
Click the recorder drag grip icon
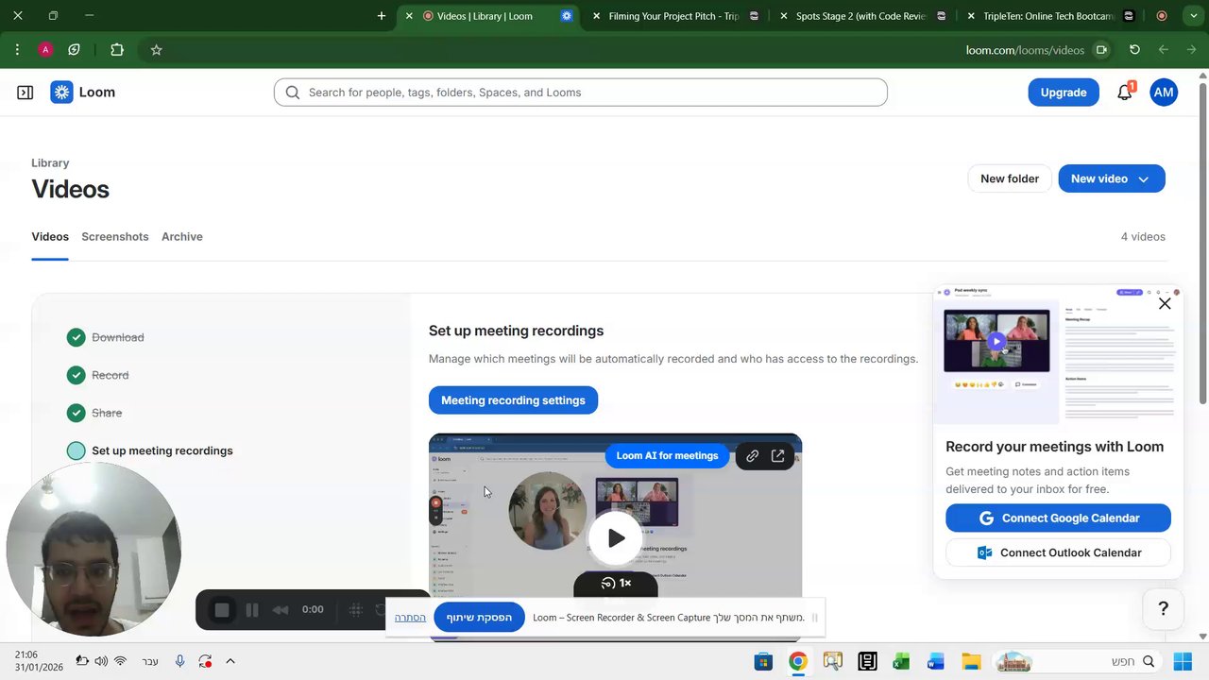pyautogui.click(x=356, y=610)
